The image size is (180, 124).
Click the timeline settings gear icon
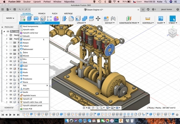coord(177,115)
